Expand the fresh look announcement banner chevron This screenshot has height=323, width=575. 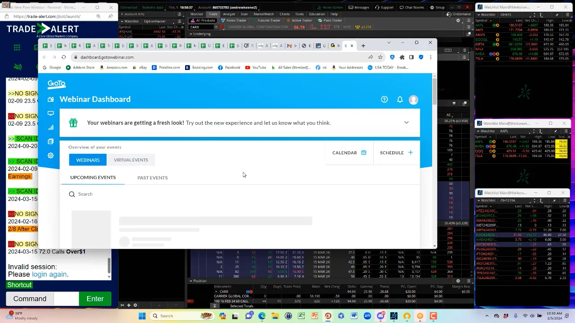point(407,122)
